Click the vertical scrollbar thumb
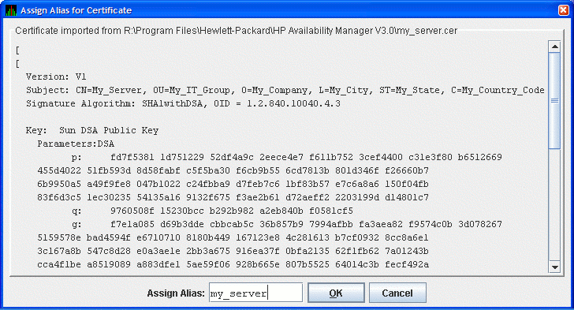This screenshot has height=310, width=574. 555,101
